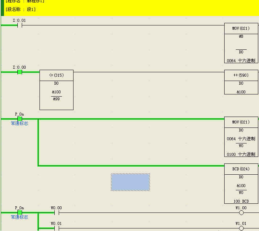Viewport: 259px width, 231px height.
Task: Select the P_On contact on the W0.00 rung
Action: click(20, 212)
